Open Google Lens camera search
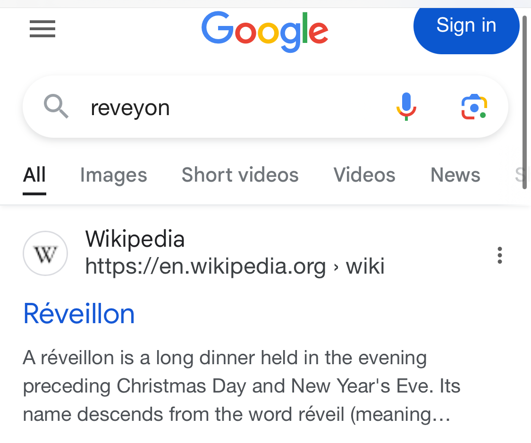This screenshot has width=531, height=443. [474, 107]
